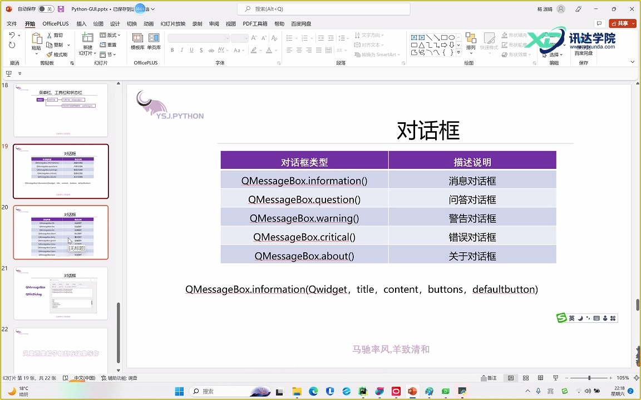Image resolution: width=641 pixels, height=400 pixels.
Task: Select slide 21 thumbnail in the slide panel
Action: coord(61,293)
